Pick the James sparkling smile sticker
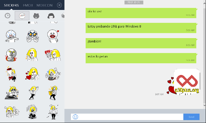Viewport: 206px width, 123px height. pos(32,55)
